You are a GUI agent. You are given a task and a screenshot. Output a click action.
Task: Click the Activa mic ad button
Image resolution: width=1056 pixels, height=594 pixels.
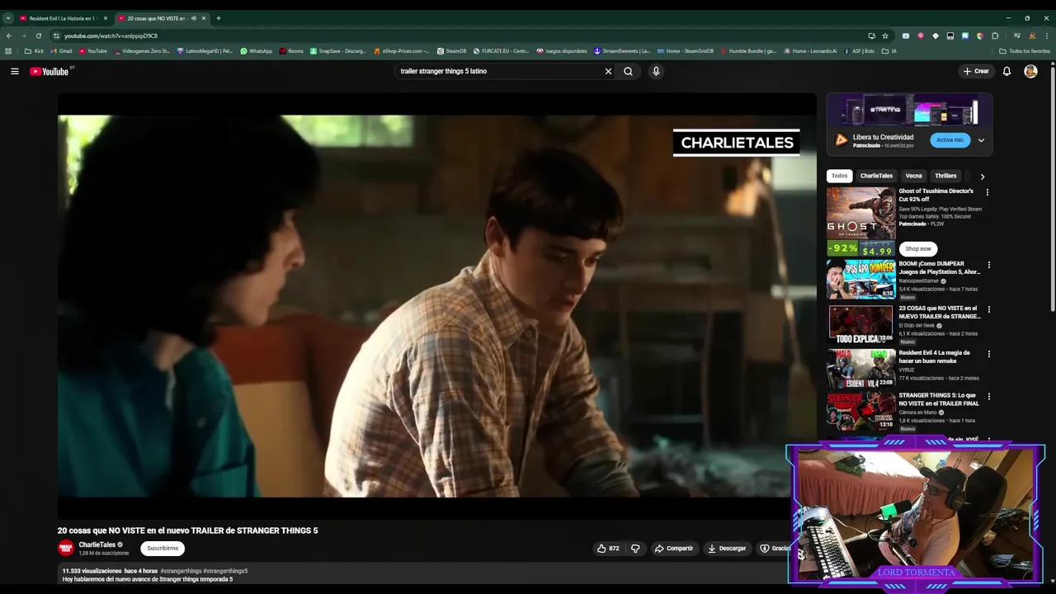(950, 139)
